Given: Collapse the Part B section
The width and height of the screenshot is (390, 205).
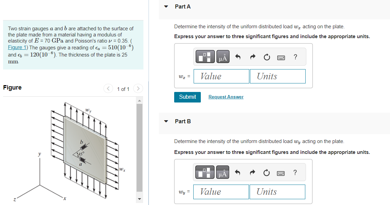Looking at the screenshot, I should (x=166, y=121).
